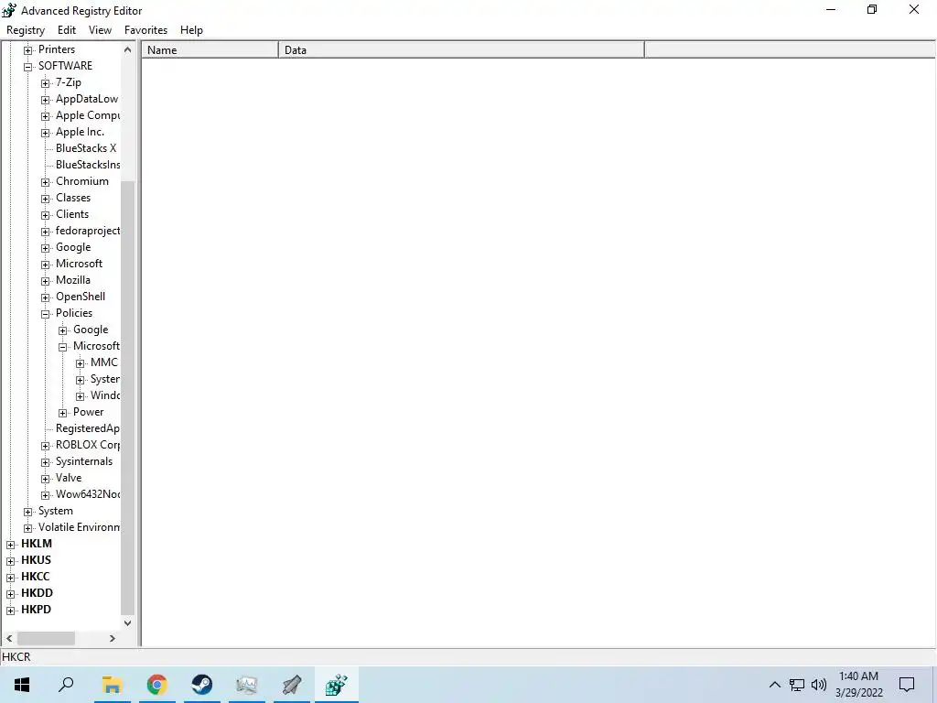Switch to Steam in the taskbar
Image resolution: width=937 pixels, height=703 pixels.
(202, 685)
